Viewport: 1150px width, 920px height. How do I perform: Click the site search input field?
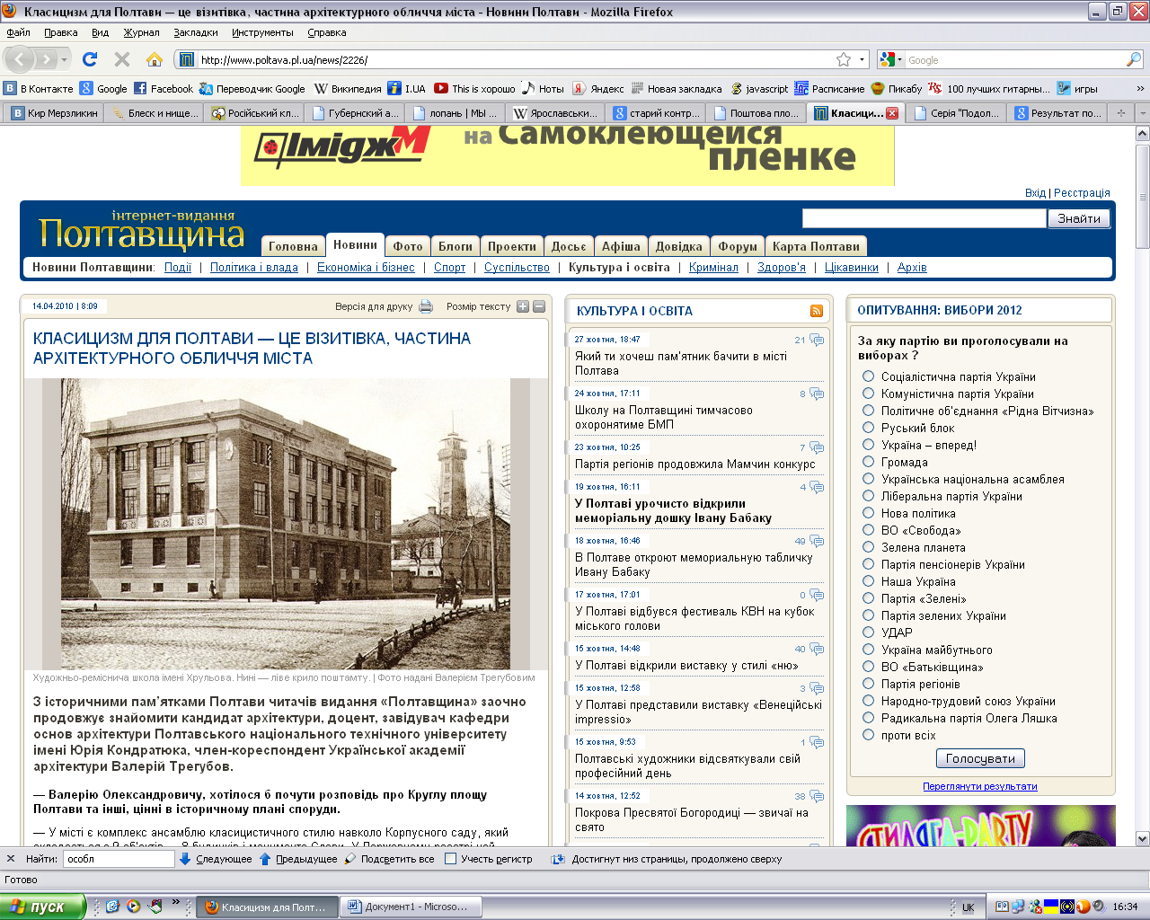coord(924,218)
